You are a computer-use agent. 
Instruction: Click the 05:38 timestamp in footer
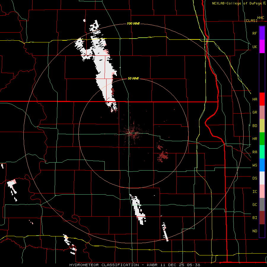(193, 265)
